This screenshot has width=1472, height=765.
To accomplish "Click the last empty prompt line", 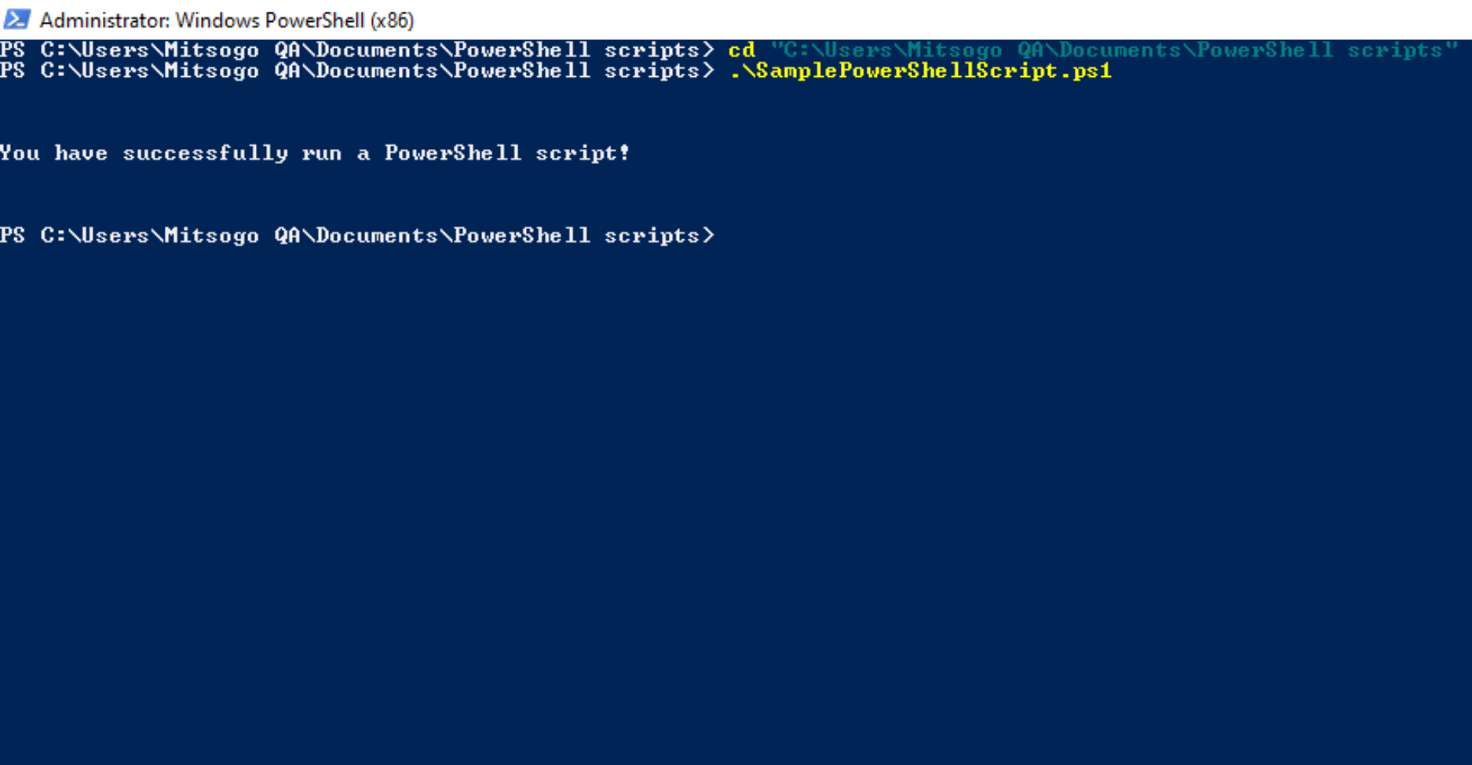I will [357, 235].
